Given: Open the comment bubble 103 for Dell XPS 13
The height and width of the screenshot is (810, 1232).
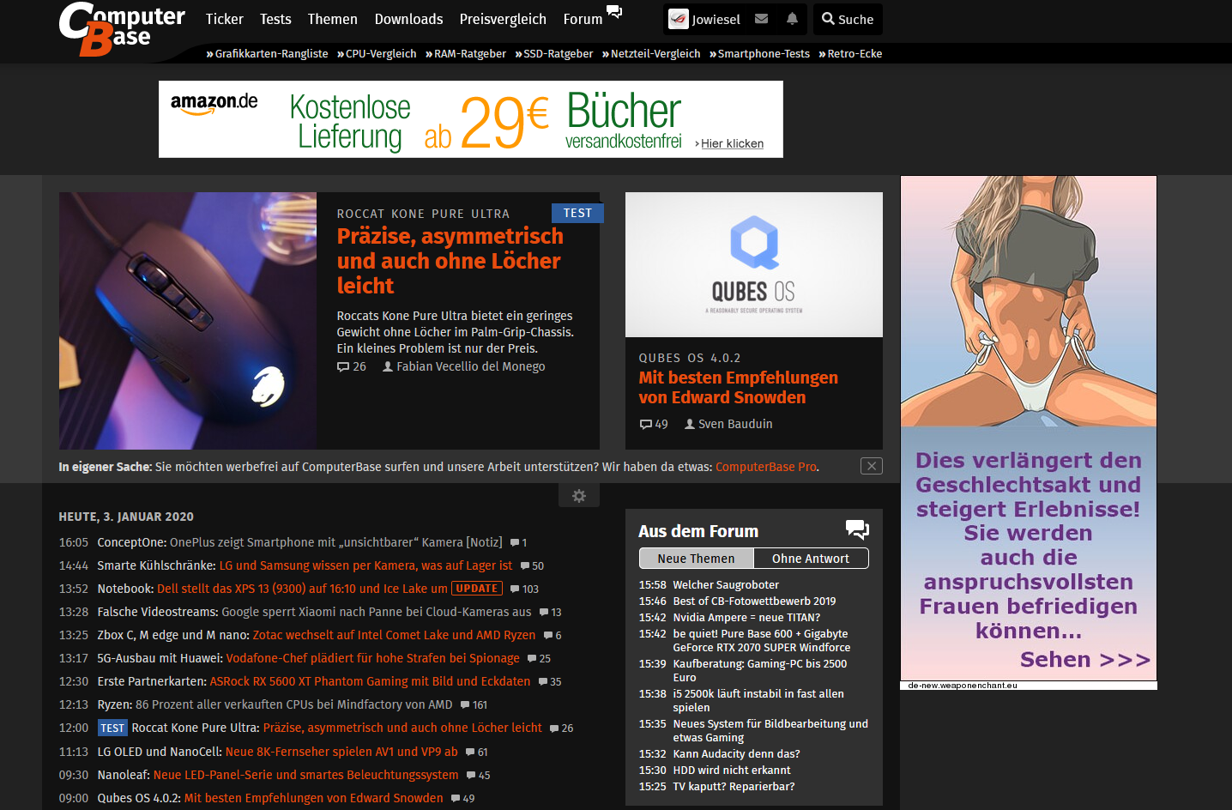Looking at the screenshot, I should click(524, 589).
